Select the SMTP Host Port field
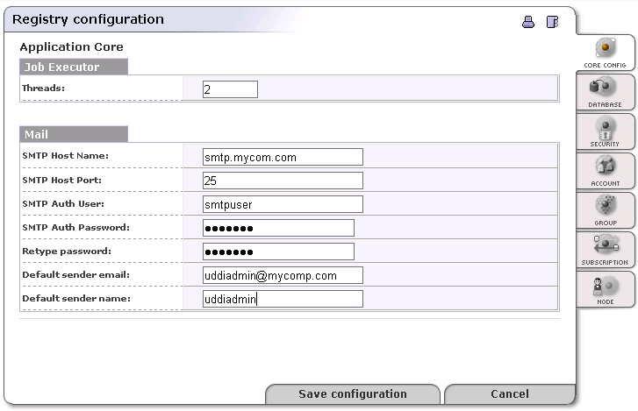The width and height of the screenshot is (638, 411). click(x=282, y=181)
